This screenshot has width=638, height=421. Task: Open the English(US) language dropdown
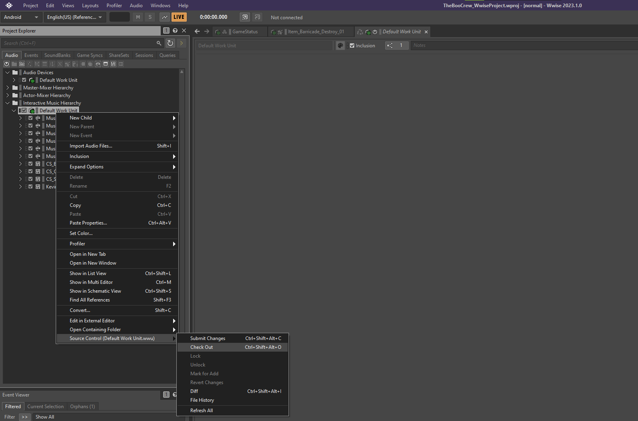click(75, 17)
